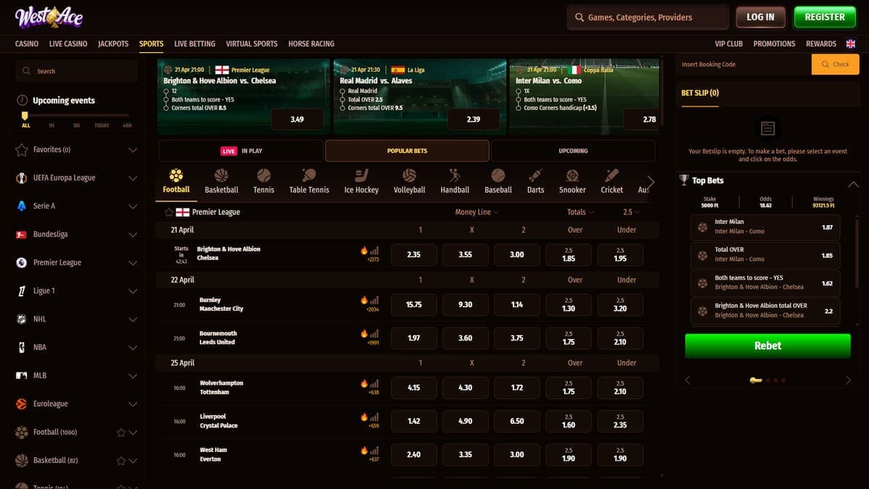Switch to the UPCOMING tab

coord(573,151)
